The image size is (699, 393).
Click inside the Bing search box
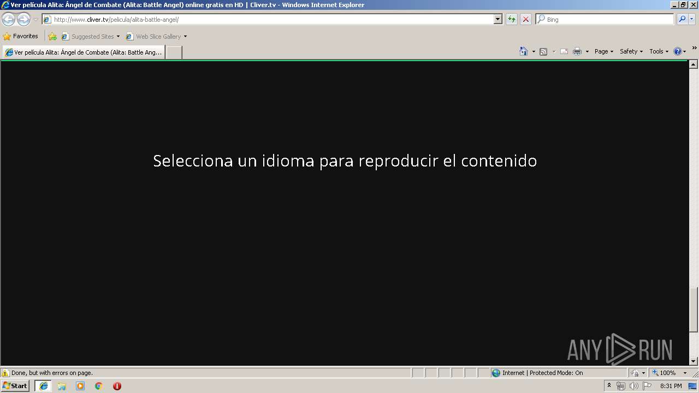coord(605,19)
